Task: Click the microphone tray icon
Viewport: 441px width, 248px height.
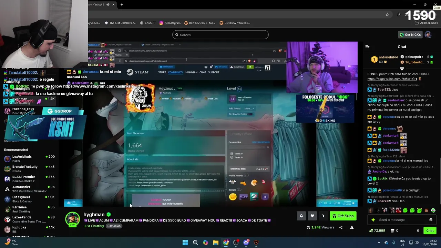Action: pos(393,242)
